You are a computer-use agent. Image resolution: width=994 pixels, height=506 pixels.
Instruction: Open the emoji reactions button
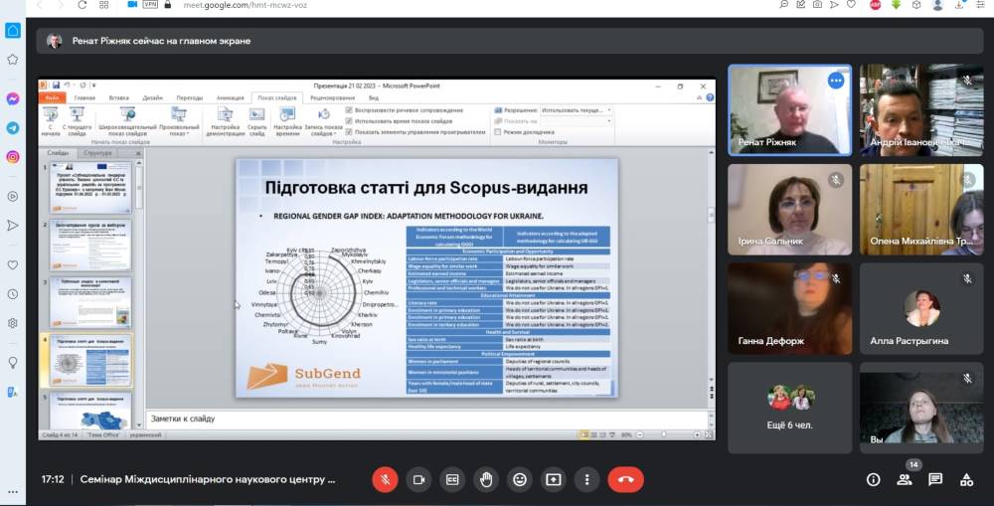tap(520, 479)
